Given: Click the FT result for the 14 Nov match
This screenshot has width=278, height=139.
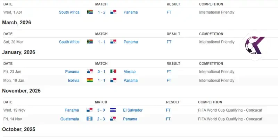Looking at the screenshot, I should pyautogui.click(x=168, y=119).
